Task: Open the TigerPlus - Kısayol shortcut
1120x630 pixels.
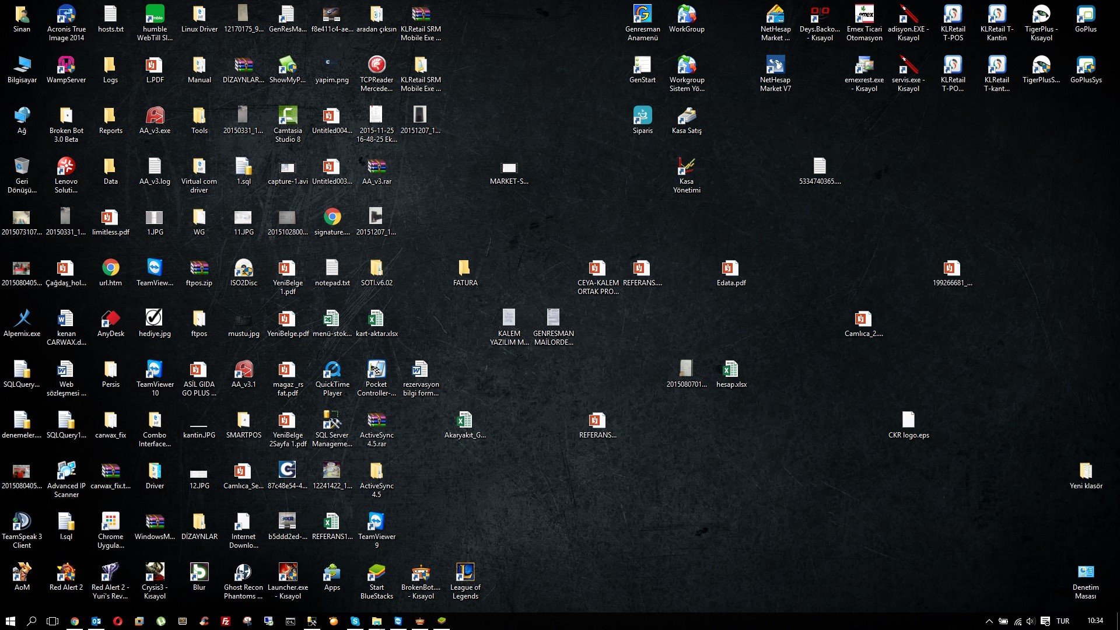Action: [x=1041, y=23]
